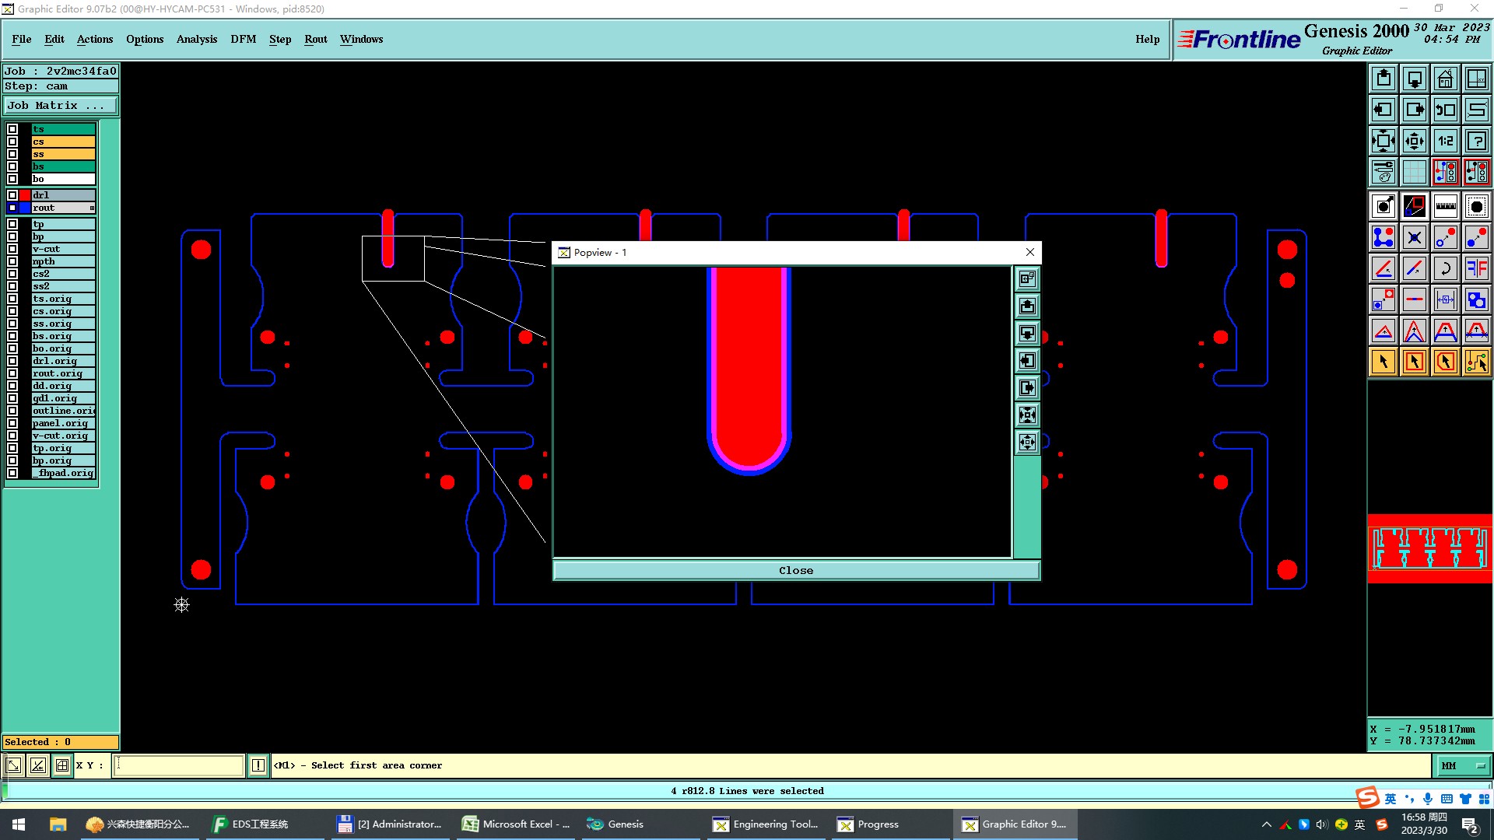The width and height of the screenshot is (1494, 840).
Task: Toggle the cs layer checkbox
Action: point(12,142)
